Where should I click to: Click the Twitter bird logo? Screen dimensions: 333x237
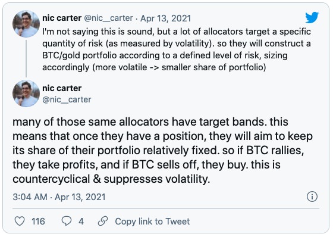(312, 17)
